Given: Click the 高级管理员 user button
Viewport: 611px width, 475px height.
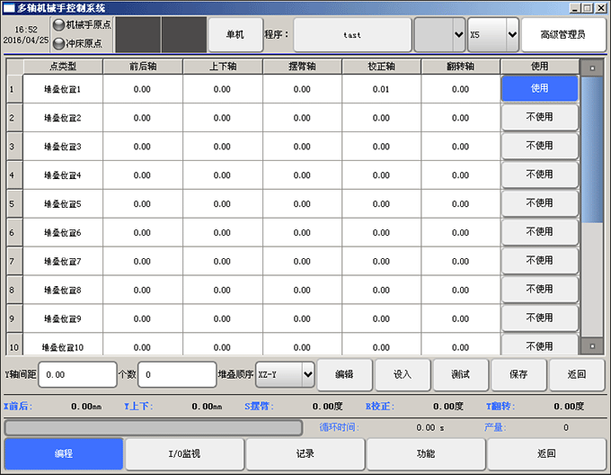Looking at the screenshot, I should (x=563, y=35).
